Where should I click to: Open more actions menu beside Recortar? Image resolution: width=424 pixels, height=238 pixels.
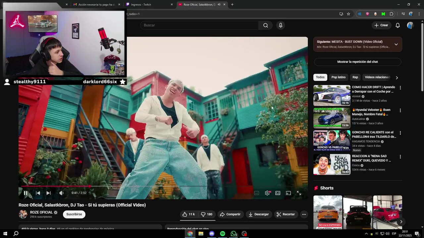point(304,214)
